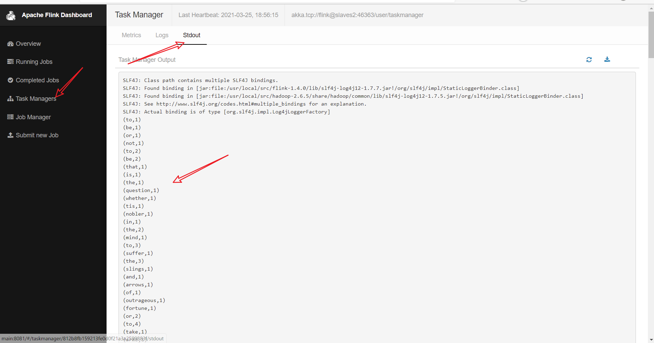Switch to the Logs tab
Screen dimensions: 654x343
[162, 35]
